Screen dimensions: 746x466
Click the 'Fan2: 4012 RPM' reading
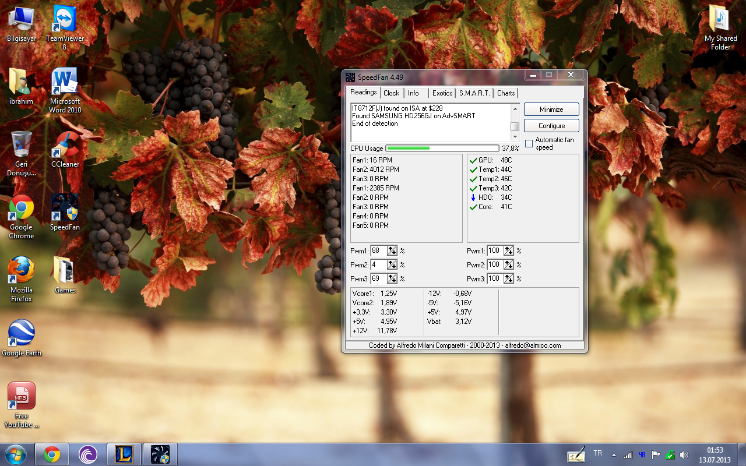coord(376,170)
